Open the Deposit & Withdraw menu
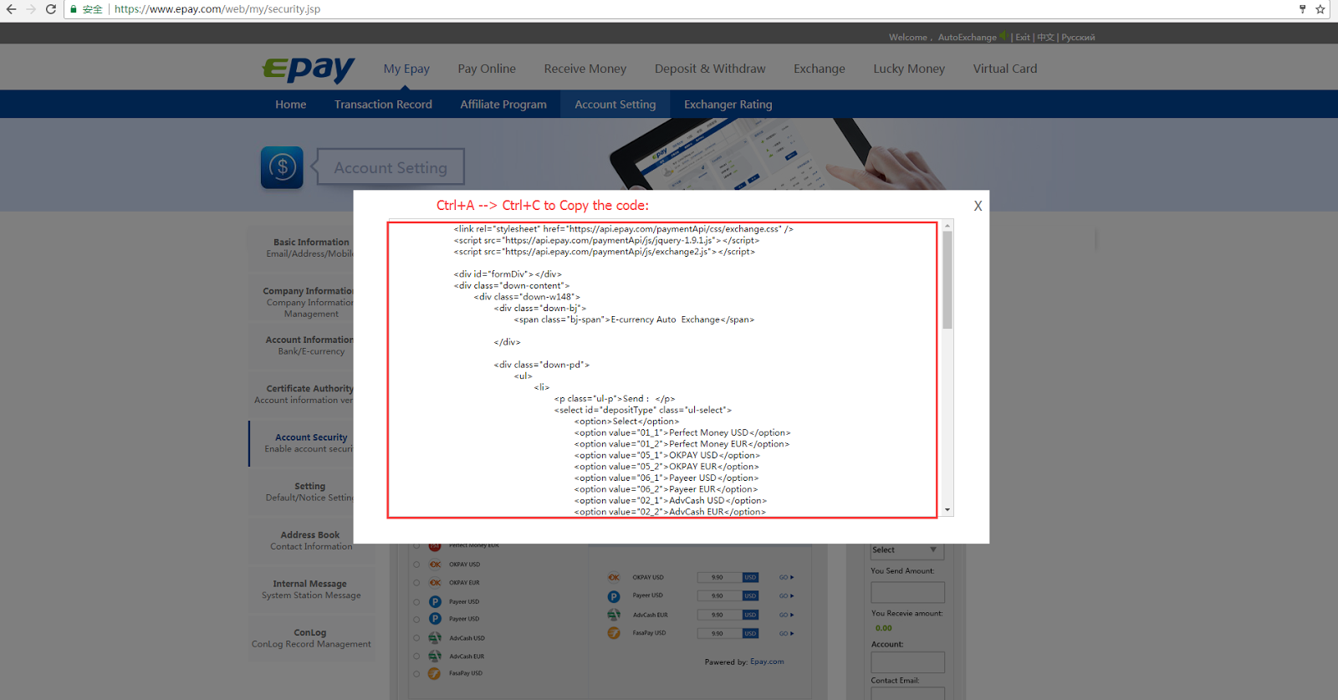 point(710,69)
